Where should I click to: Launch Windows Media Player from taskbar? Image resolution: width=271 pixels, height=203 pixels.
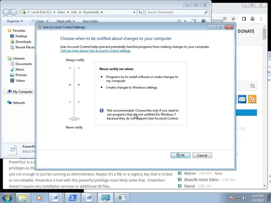39,198
